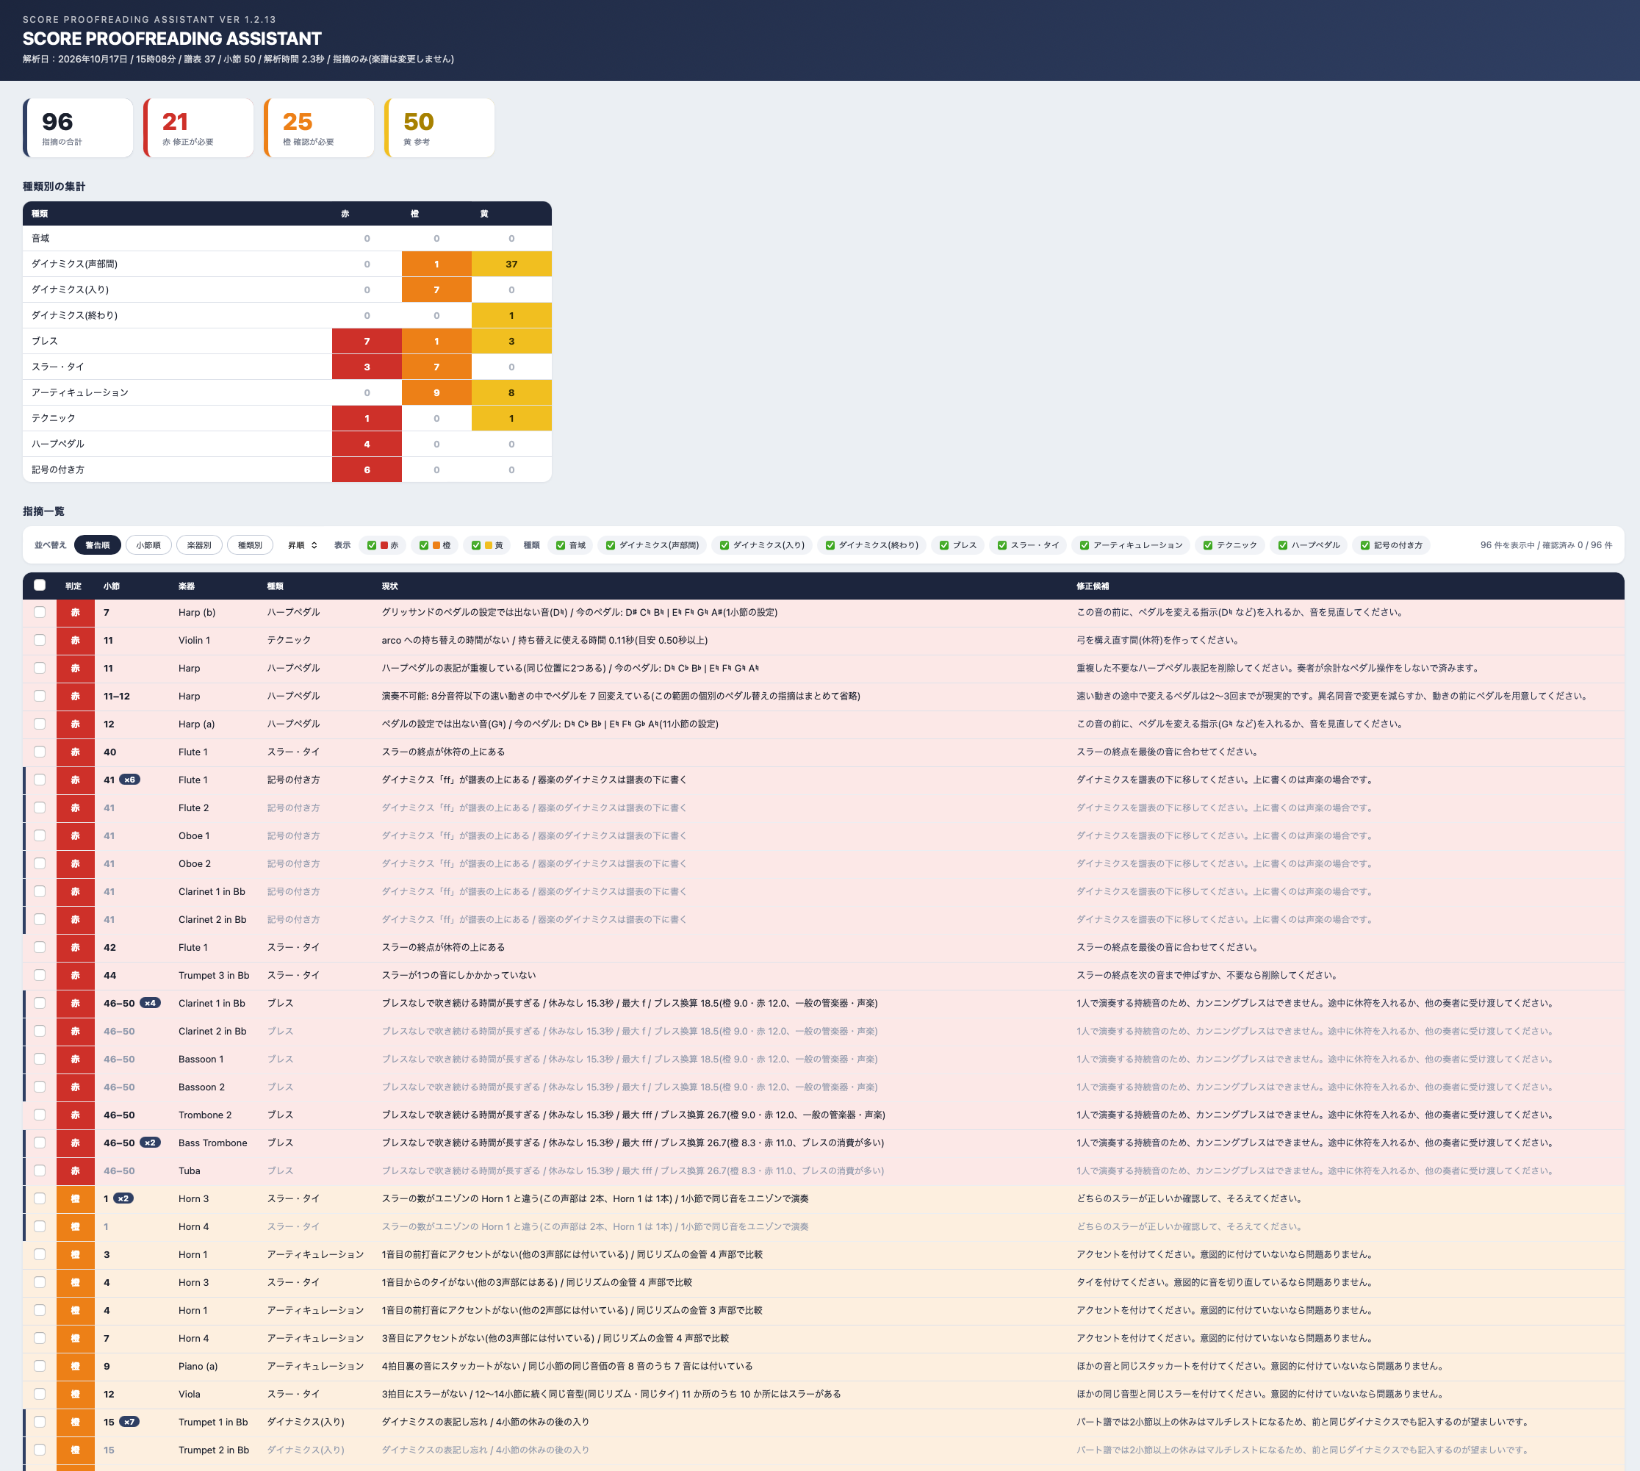Screen dimensions: 1640x1471
Task: Click the 96 指摘の合計 summary card
Action: [x=79, y=128]
